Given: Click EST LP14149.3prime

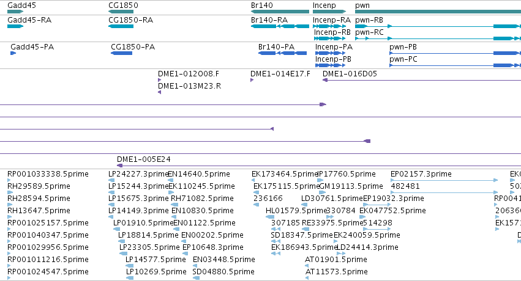Looking at the screenshot, I should click(111, 217).
